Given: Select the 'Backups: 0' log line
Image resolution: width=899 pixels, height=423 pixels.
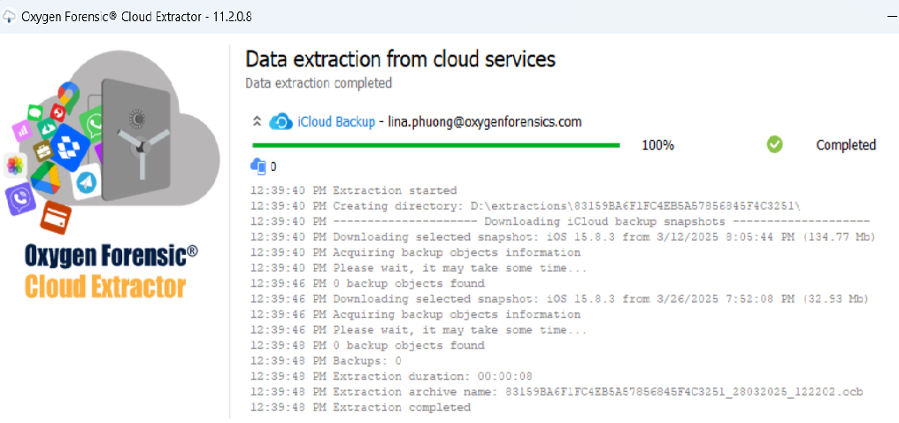Looking at the screenshot, I should [327, 361].
